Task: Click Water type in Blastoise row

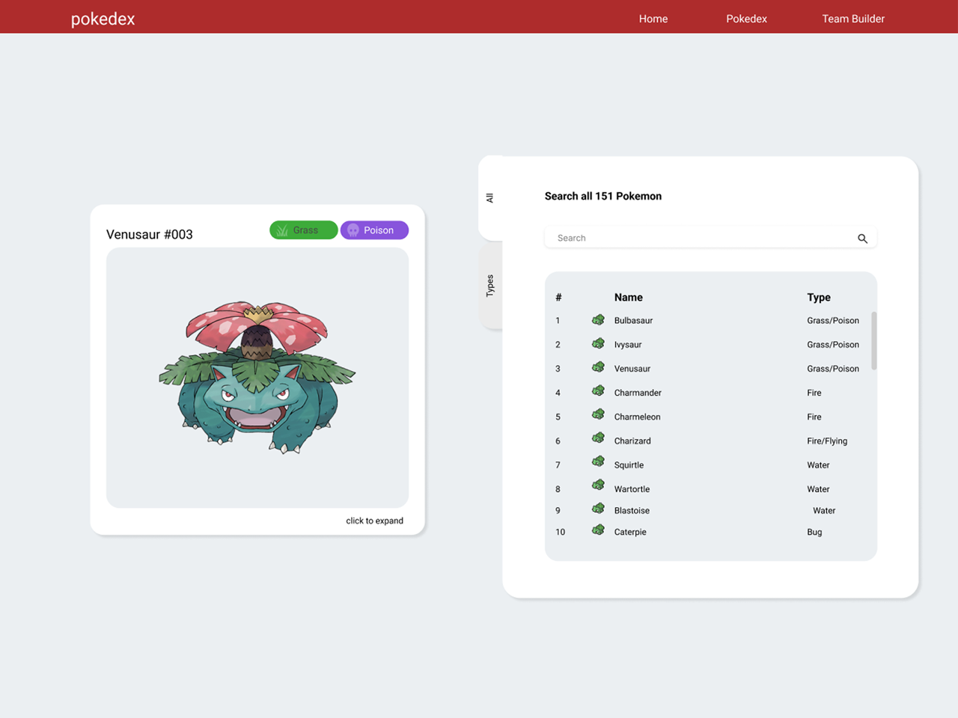Action: [x=824, y=510]
